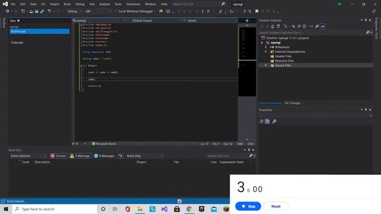Image resolution: width=381 pixels, height=214 pixels.
Task: Click Navigate Backward icon in toolbar
Action: click(8, 11)
